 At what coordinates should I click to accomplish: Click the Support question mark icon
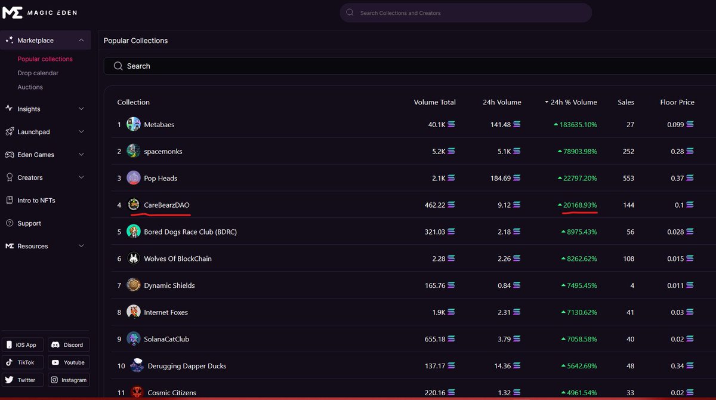[9, 223]
